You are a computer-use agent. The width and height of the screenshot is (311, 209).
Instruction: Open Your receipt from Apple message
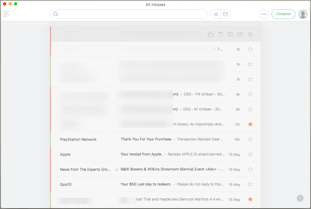click(141, 154)
